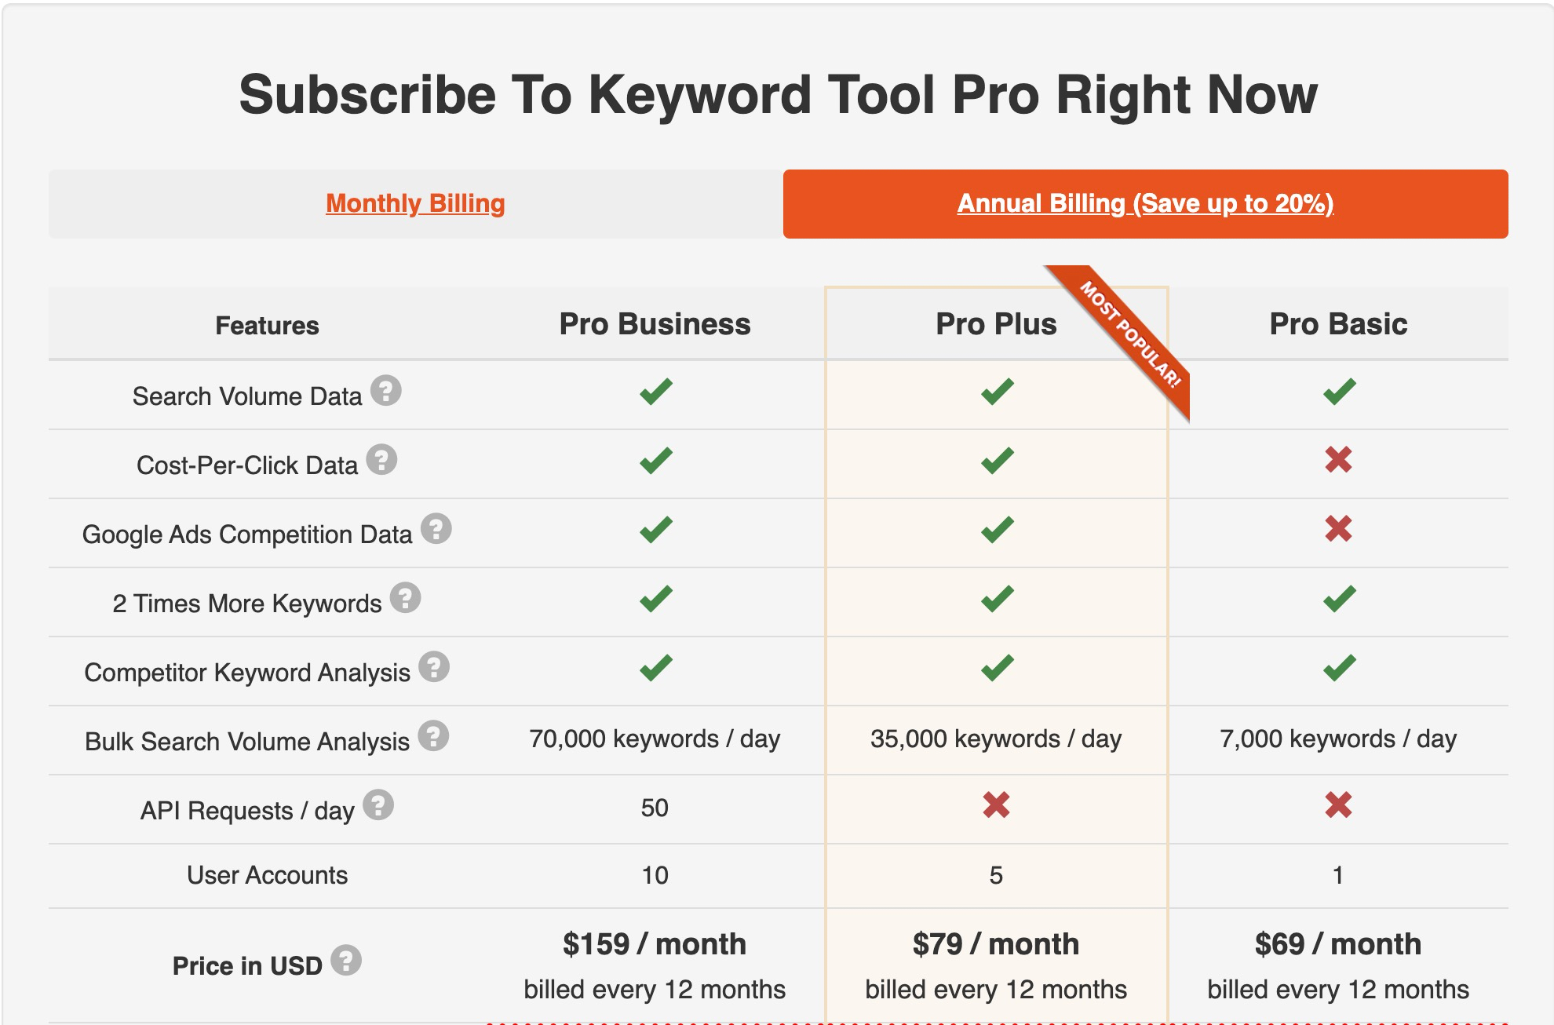
Task: Click the Pro Business column heading
Action: (x=655, y=324)
